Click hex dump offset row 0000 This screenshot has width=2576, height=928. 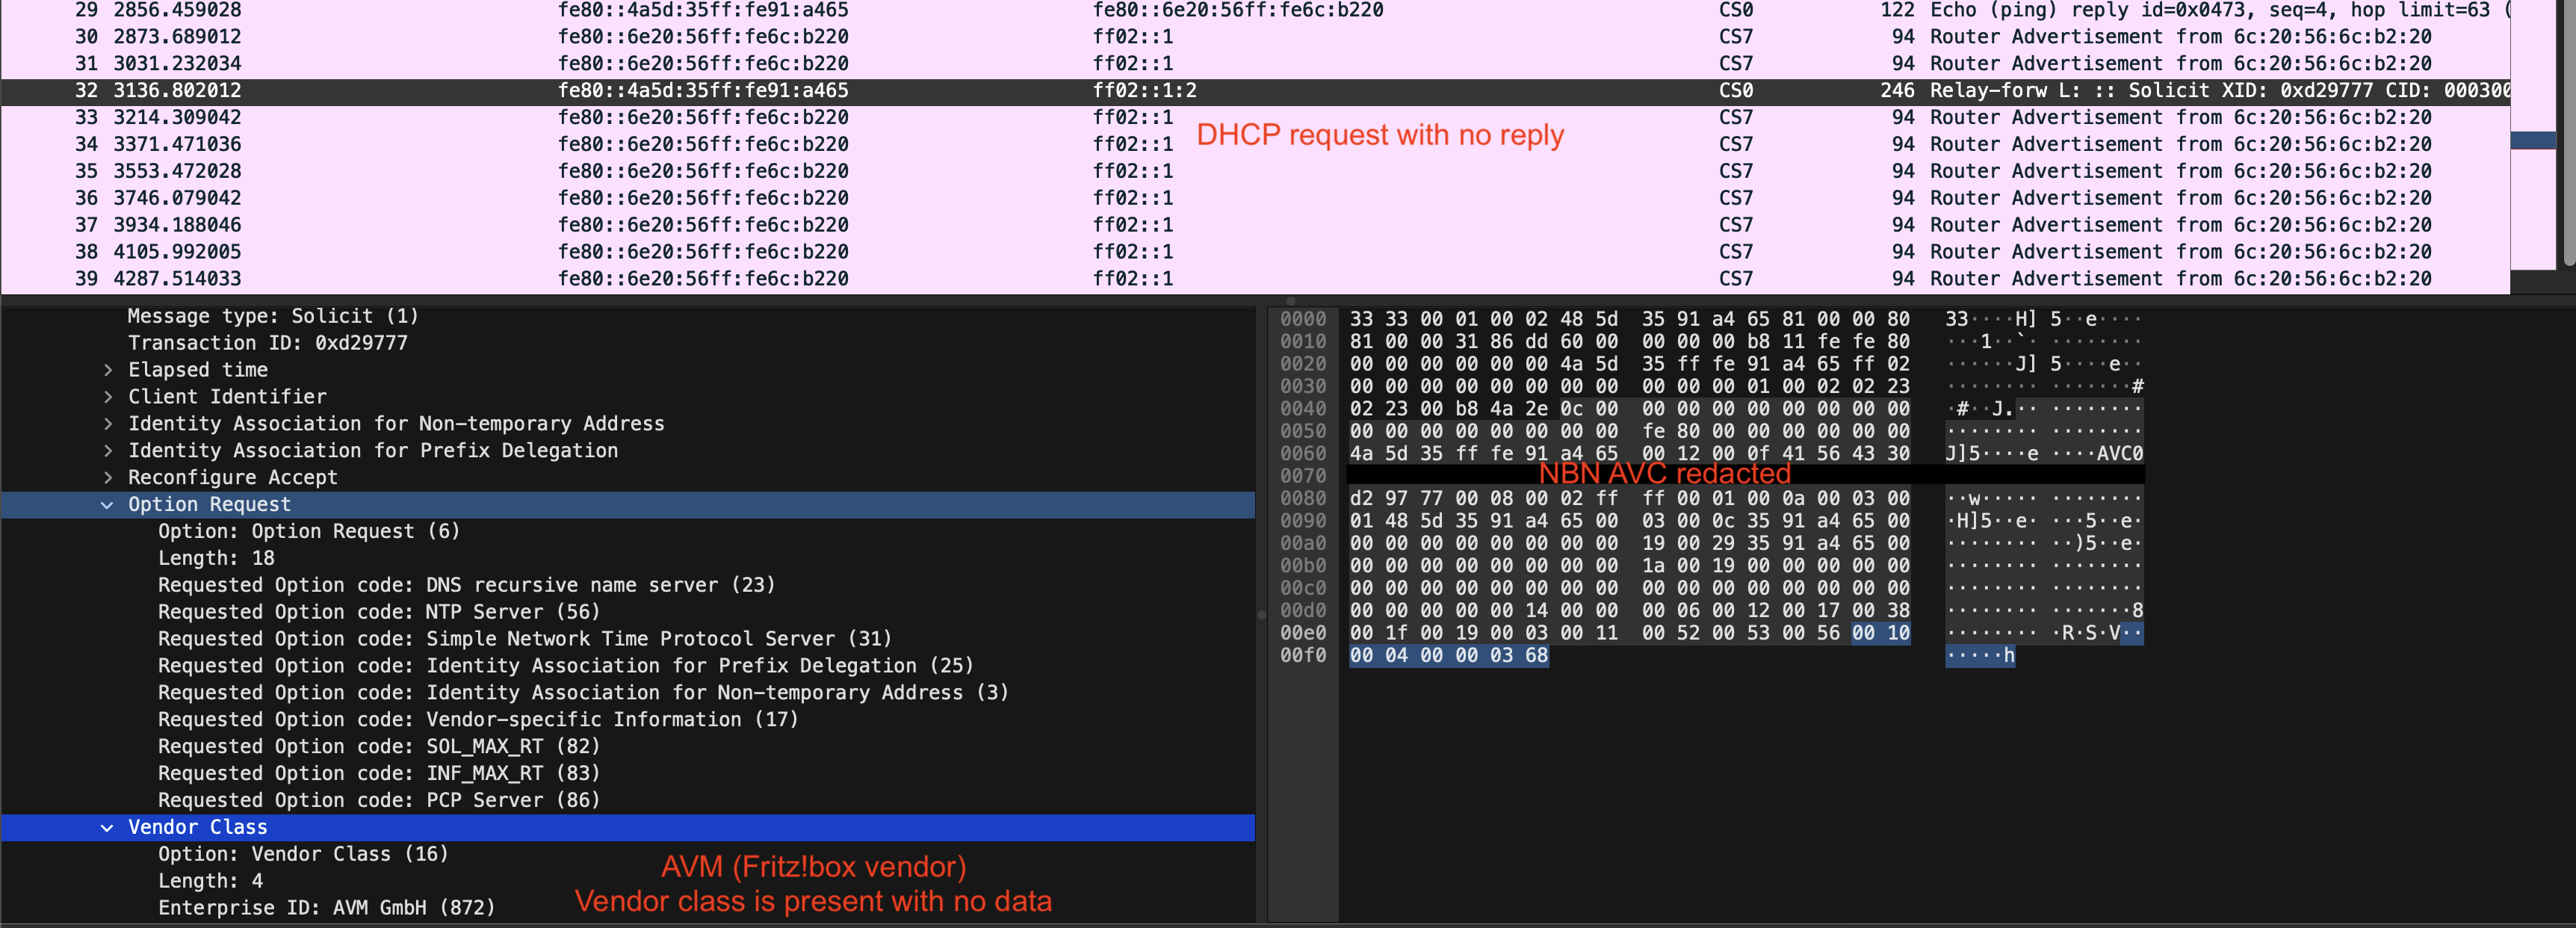[1303, 320]
